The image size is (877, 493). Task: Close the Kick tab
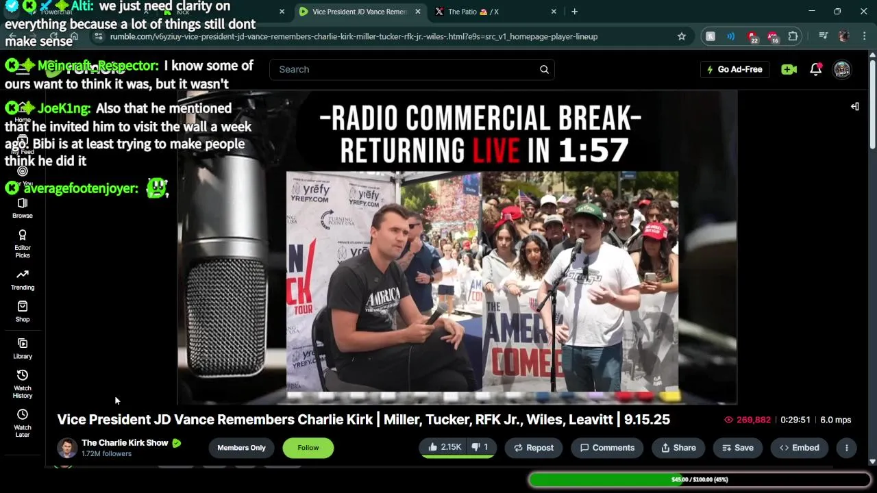pos(282,12)
